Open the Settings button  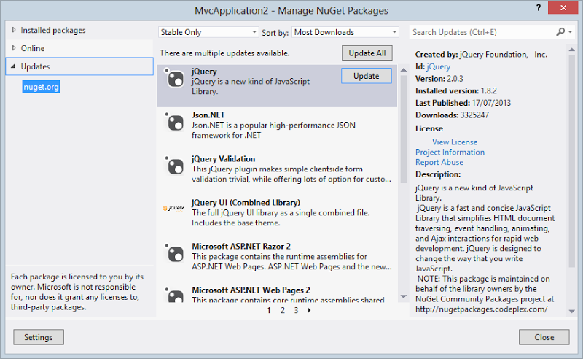[39, 337]
